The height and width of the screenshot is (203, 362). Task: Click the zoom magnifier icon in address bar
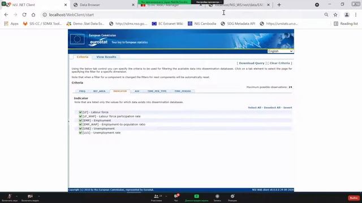[x=326, y=15]
